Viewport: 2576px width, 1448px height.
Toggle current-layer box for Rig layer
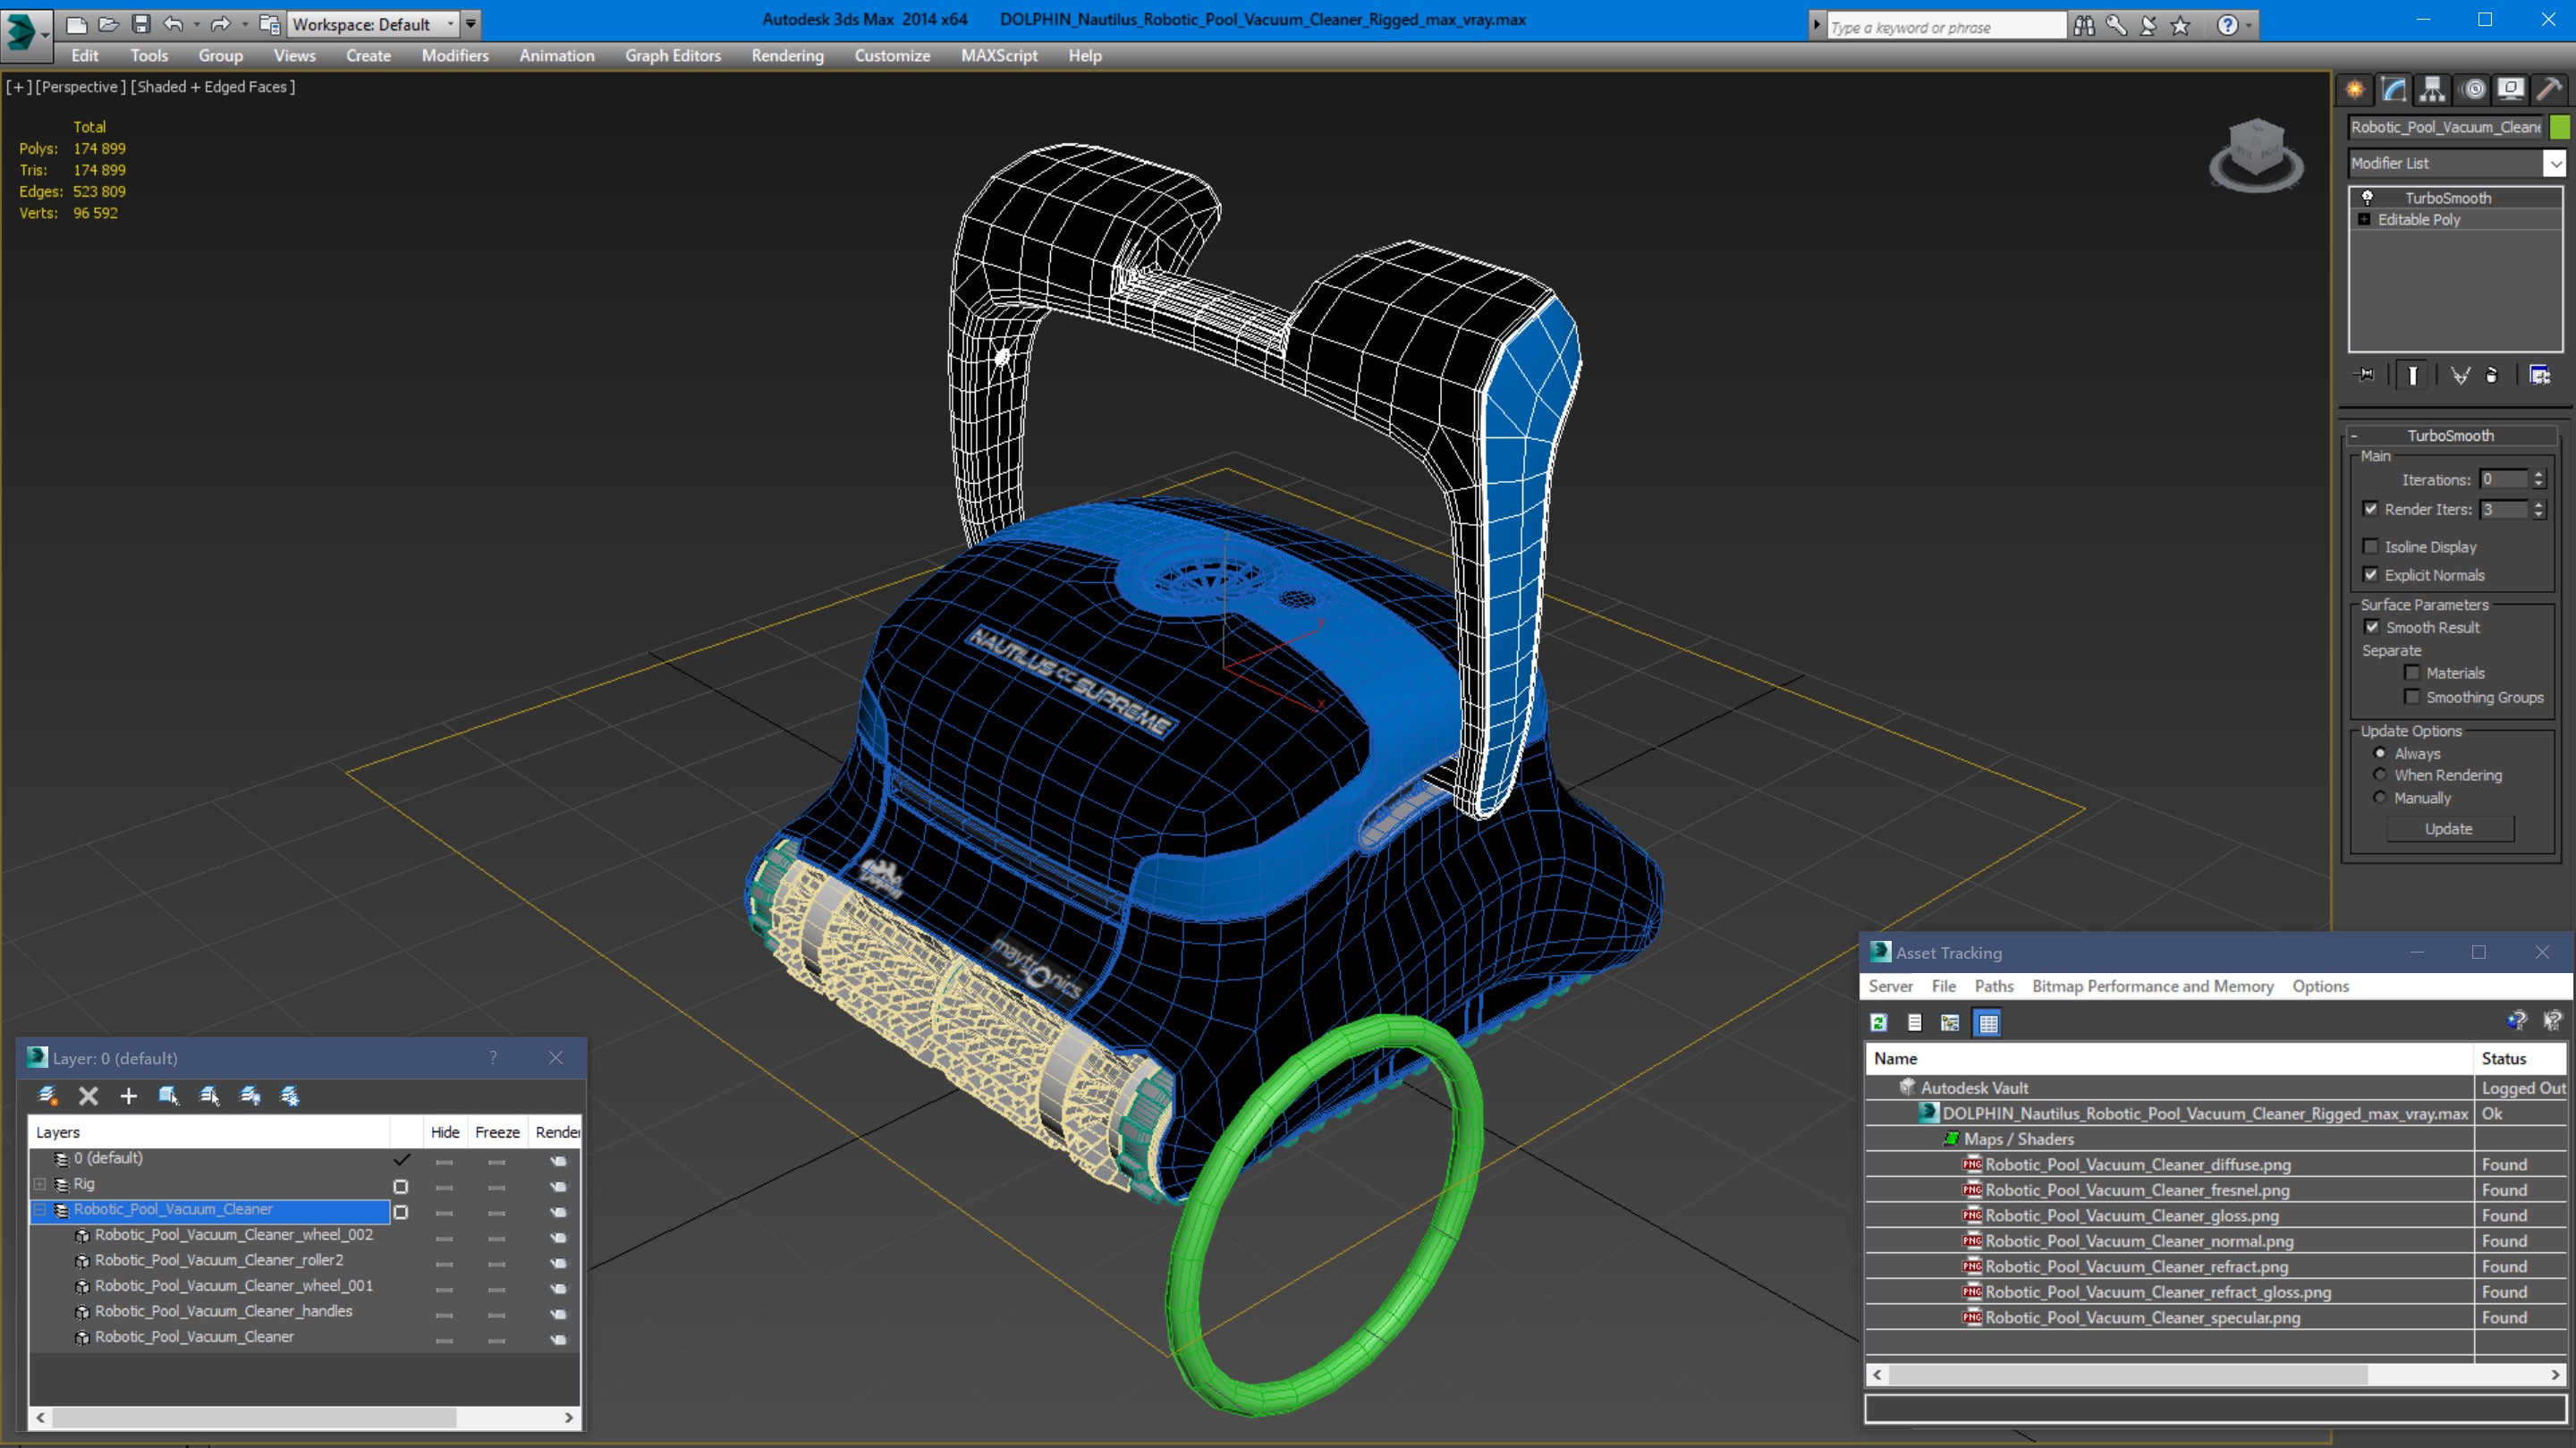click(401, 1186)
